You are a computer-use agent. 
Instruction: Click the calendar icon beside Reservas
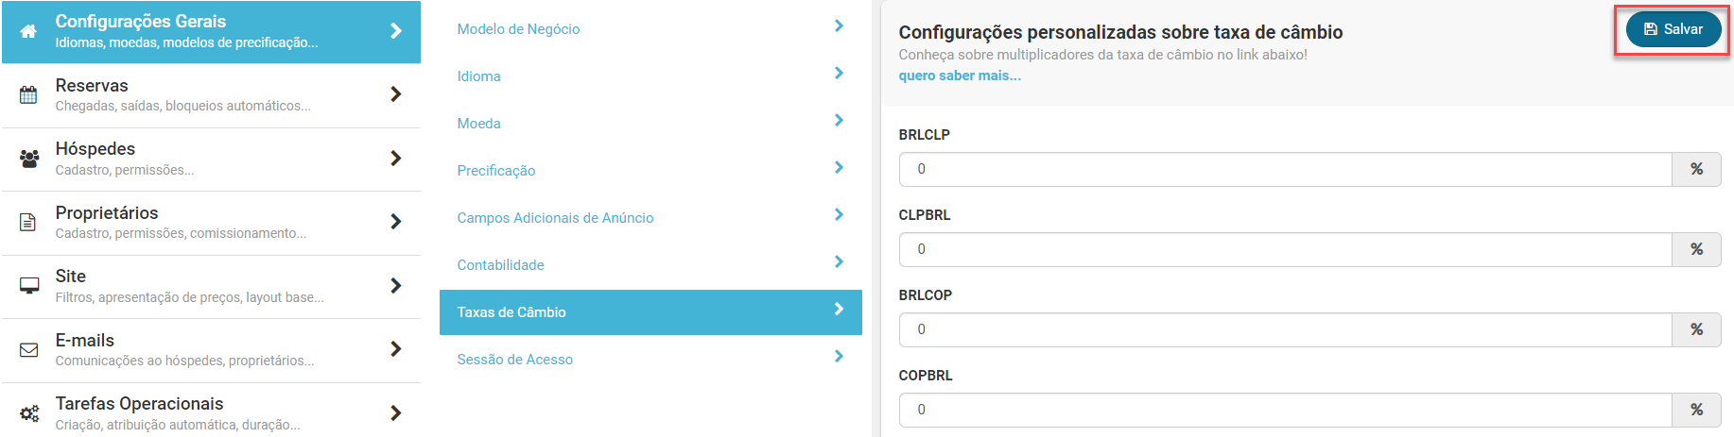pyautogui.click(x=28, y=94)
